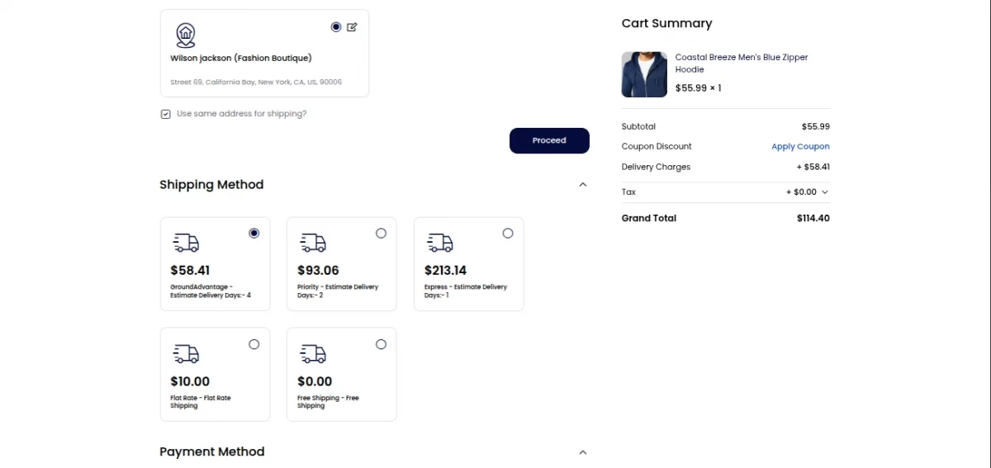Toggle Use same address for shipping checkbox

(165, 114)
